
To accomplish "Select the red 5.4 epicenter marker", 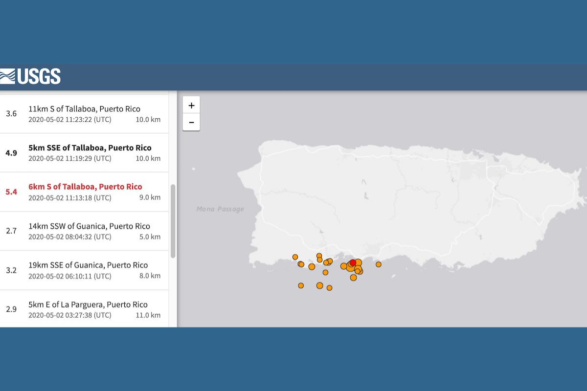I will pyautogui.click(x=353, y=262).
